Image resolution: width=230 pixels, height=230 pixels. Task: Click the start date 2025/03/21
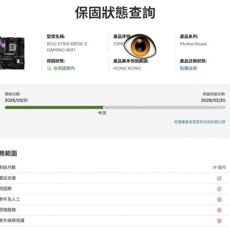pos(16,100)
